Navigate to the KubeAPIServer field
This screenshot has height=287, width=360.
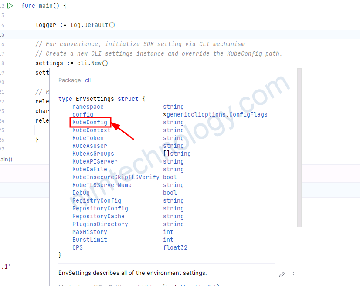95,162
